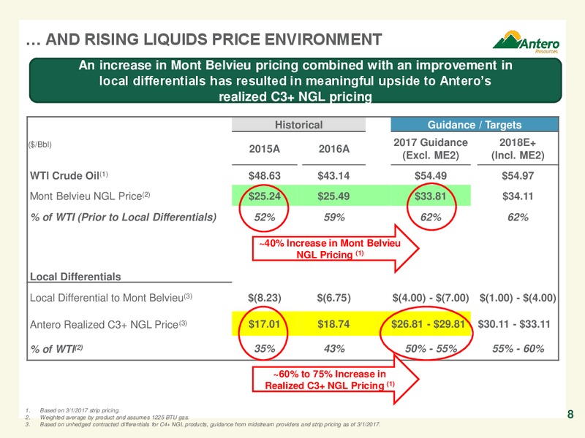Click the '62%' value under 2018E+
The image size is (585, 438).
pos(518,217)
